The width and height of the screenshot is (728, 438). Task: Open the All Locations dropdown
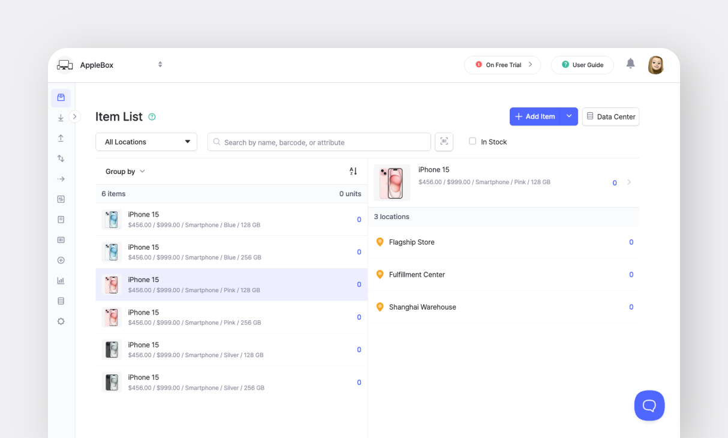coord(146,142)
